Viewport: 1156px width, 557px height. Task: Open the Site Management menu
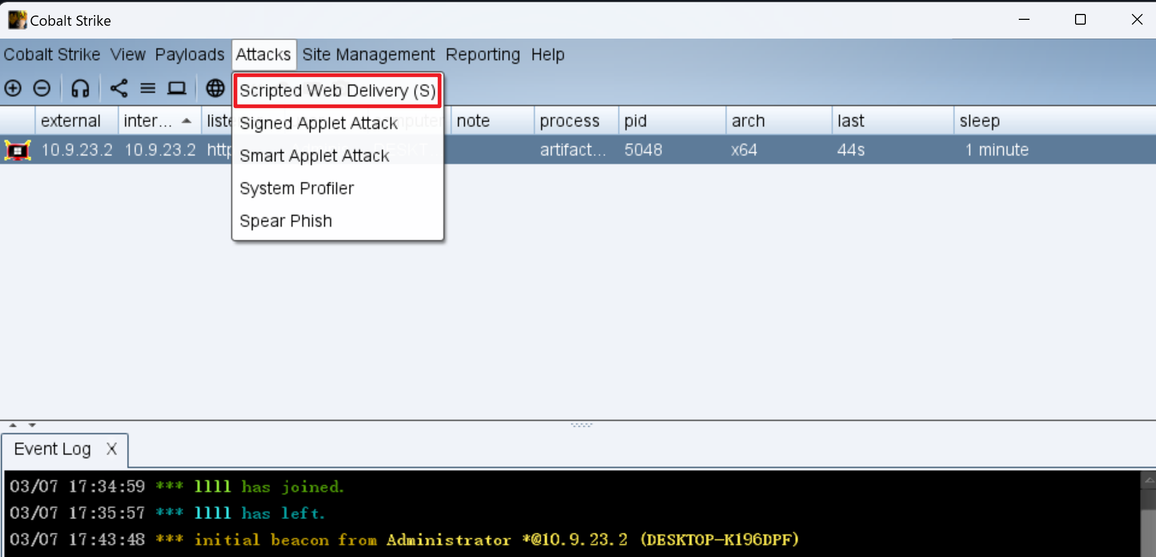click(x=369, y=54)
